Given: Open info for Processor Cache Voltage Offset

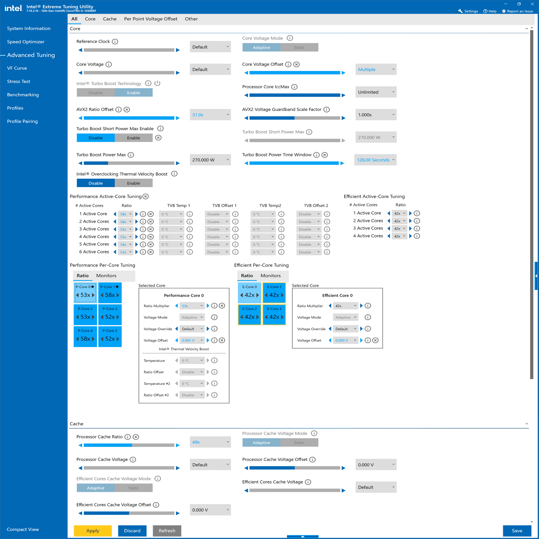Looking at the screenshot, I should coord(312,459).
